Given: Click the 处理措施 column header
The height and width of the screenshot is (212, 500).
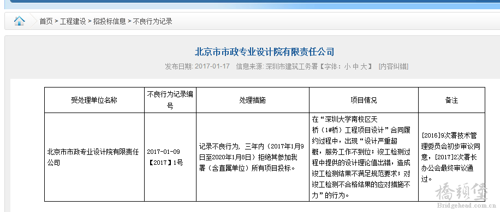Looking at the screenshot, I should tap(252, 100).
